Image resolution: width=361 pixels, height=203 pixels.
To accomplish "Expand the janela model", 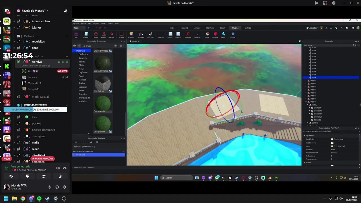I will tap(308, 123).
